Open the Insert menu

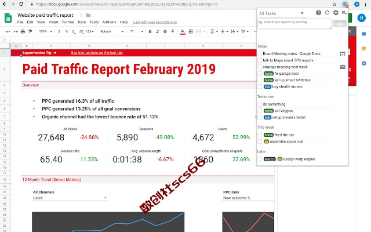pos(54,22)
